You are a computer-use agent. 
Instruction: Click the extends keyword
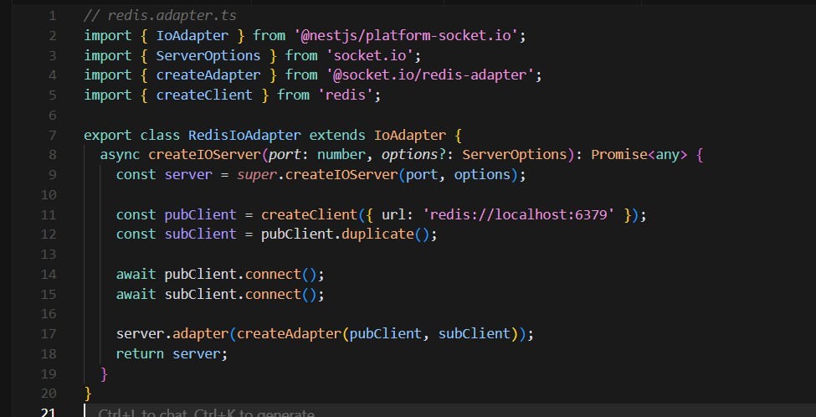(x=337, y=136)
